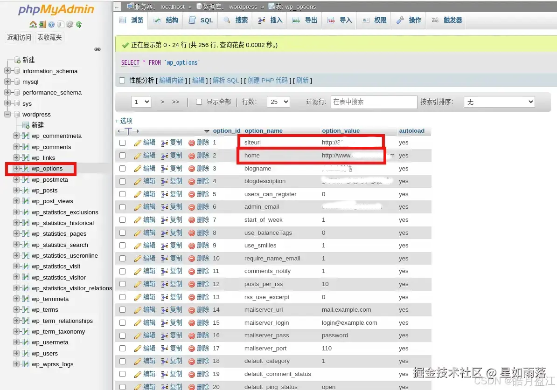557x390 pixels.
Task: Toggle the 显示全部 show-all checkbox
Action: 199,102
